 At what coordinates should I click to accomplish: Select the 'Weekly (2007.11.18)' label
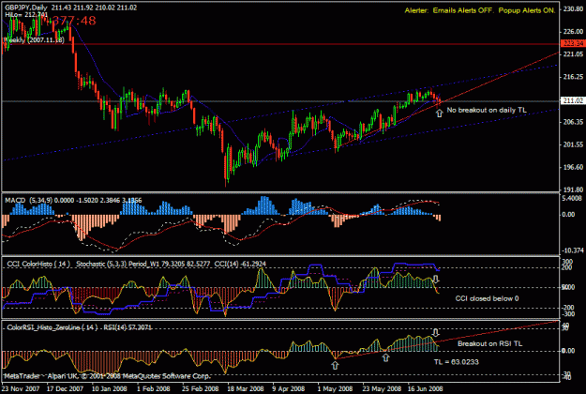[x=35, y=39]
